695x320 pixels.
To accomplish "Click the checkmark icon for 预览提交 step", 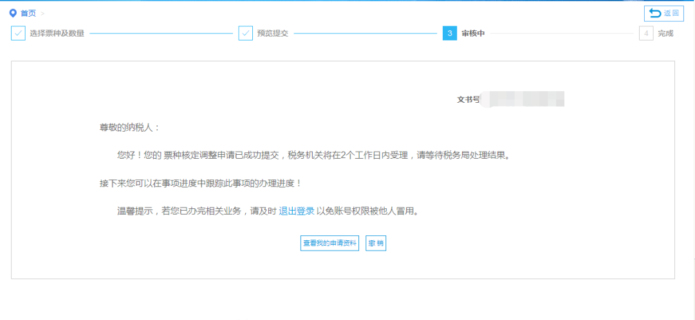I will 246,33.
